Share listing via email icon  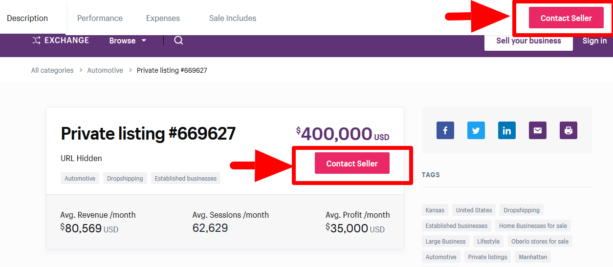pyautogui.click(x=538, y=130)
